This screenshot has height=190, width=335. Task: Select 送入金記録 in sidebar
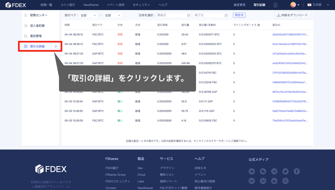[x=37, y=26]
